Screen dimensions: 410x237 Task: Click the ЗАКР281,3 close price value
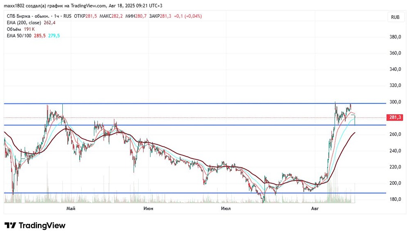(x=160, y=16)
